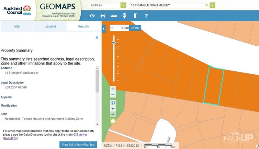Zoom in with the plus button
Screen dimensions: 259x149
[x=113, y=89]
